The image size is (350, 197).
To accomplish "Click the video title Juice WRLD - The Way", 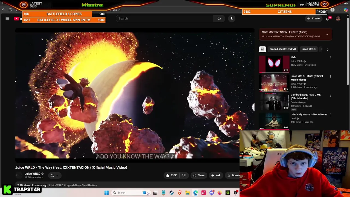I will (x=71, y=167).
